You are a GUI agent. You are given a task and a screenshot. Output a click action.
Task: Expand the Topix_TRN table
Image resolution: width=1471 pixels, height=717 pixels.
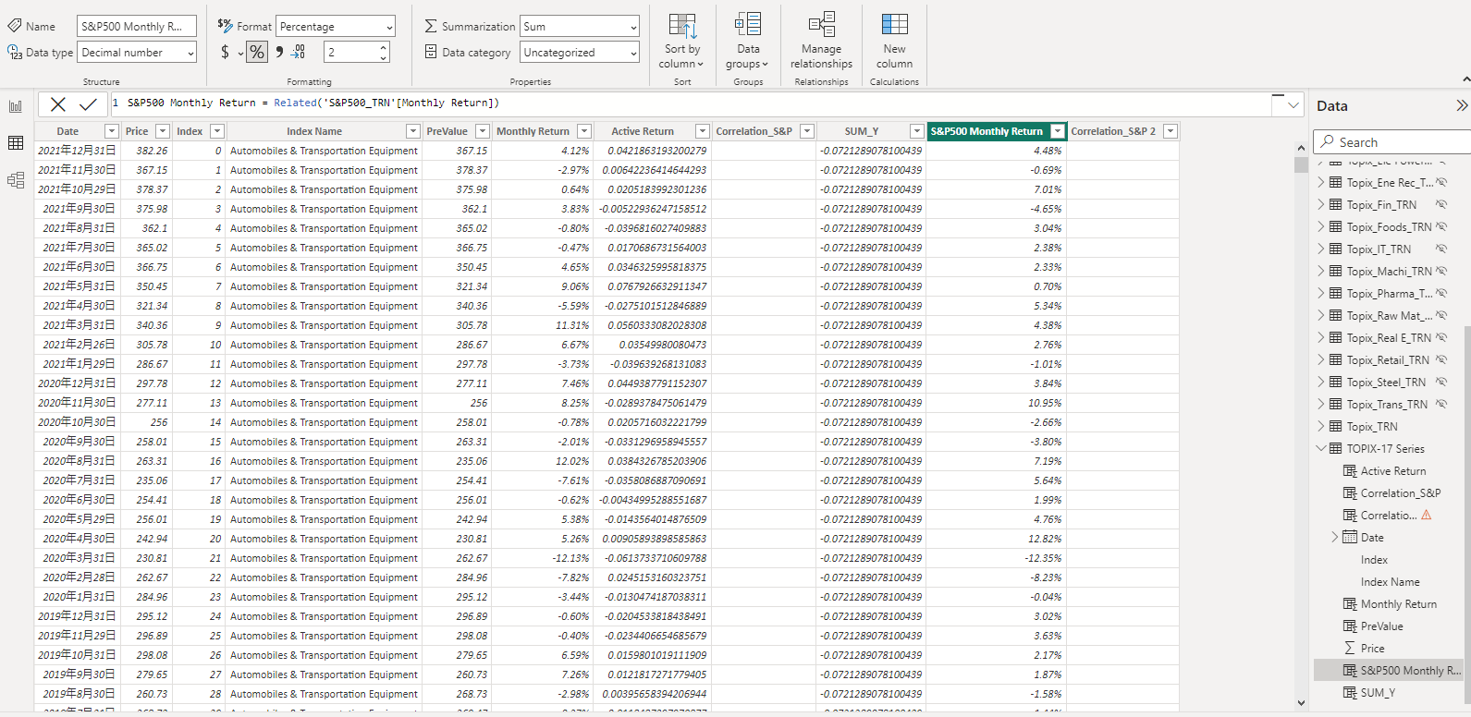(1321, 427)
